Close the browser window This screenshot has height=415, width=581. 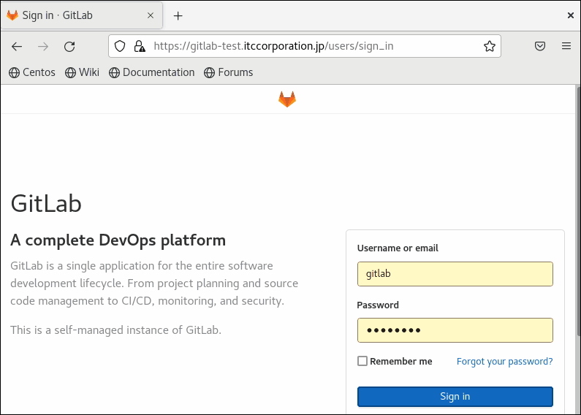(x=571, y=15)
